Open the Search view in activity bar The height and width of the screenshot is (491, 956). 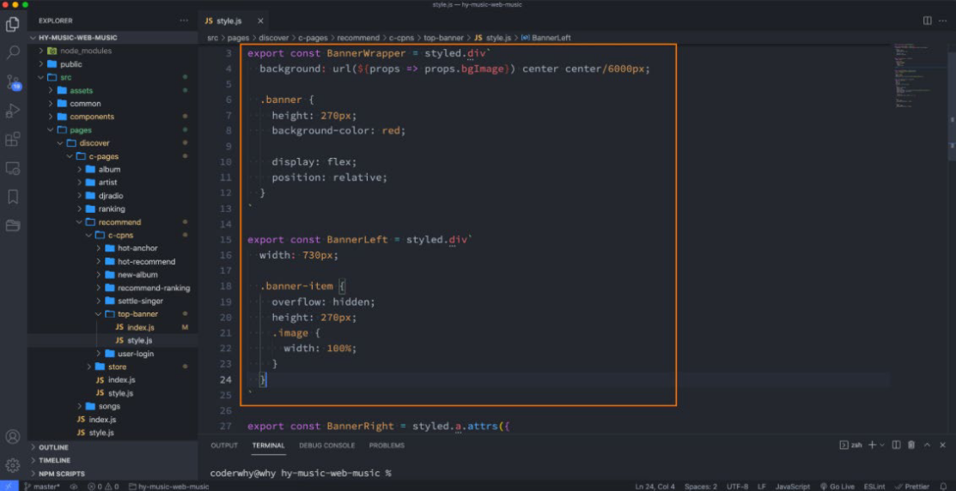coord(13,53)
